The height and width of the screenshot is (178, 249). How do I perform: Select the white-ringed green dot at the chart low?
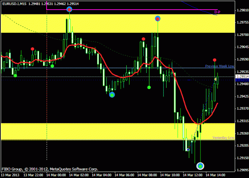[200, 166]
